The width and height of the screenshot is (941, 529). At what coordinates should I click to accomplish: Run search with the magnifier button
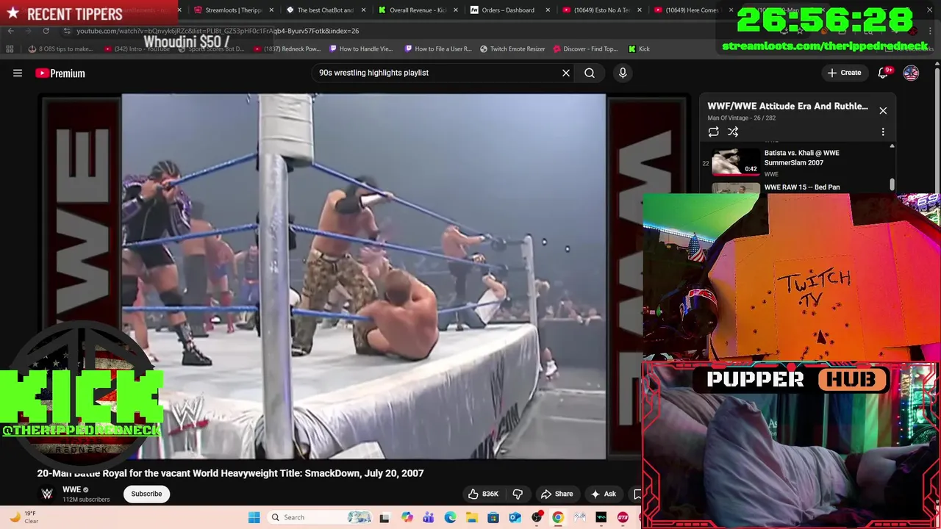click(x=590, y=73)
